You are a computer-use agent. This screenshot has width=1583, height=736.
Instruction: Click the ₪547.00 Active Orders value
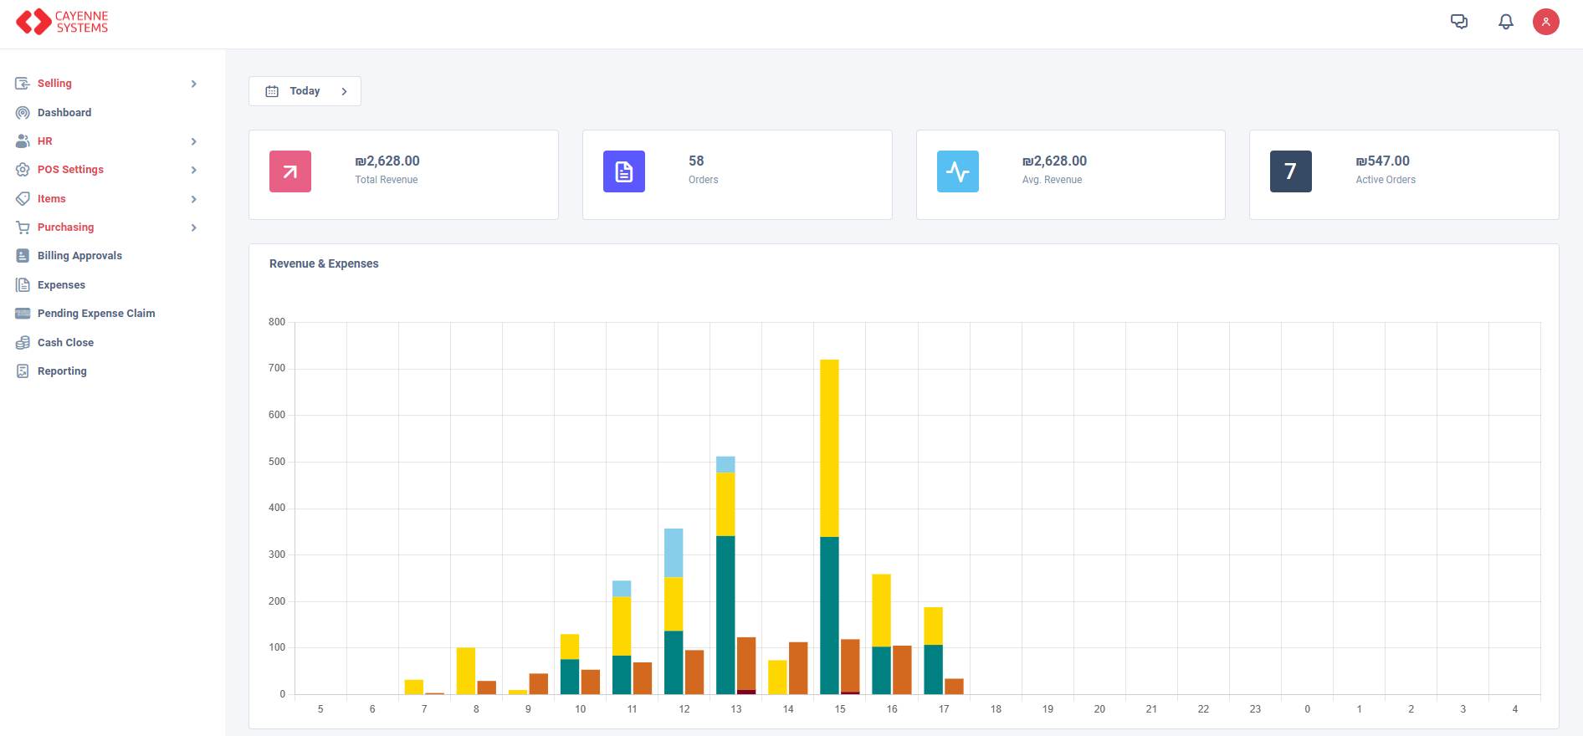click(1382, 161)
